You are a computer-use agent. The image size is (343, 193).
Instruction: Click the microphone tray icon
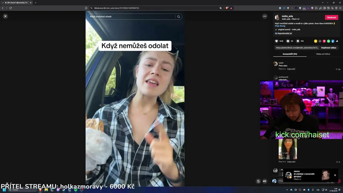coord(313,190)
